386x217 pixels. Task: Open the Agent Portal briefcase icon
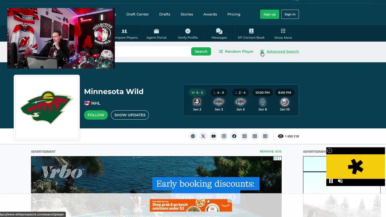click(156, 31)
